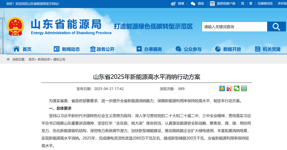Share article to Douban (豆 icon)
The width and height of the screenshot is (287, 150).
[244, 89]
